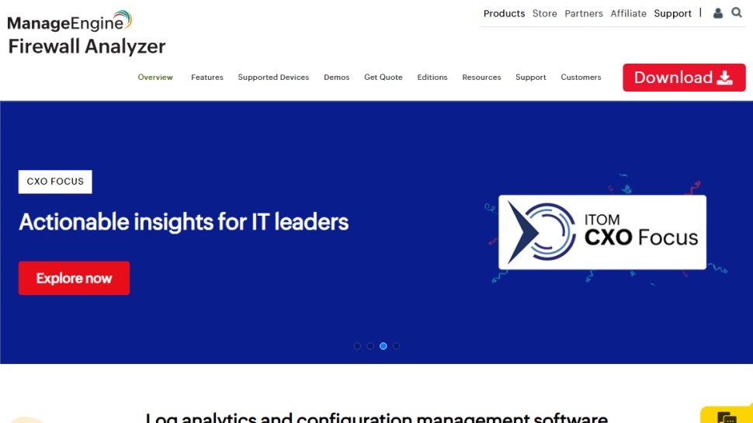Open the Editions page
This screenshot has width=753, height=423.
(432, 78)
